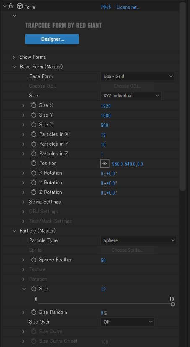Toggle particle Size stopwatch icon

pos(34,289)
